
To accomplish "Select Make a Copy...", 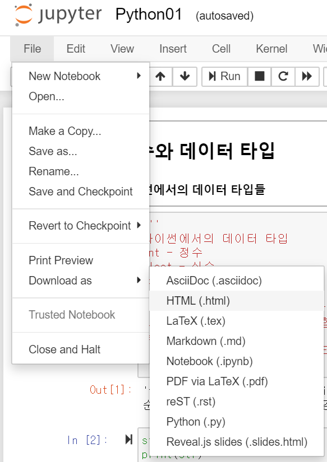I will point(81,131).
